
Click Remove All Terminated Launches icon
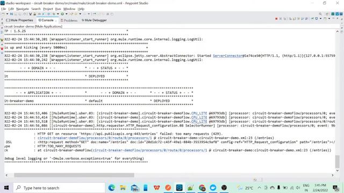pyautogui.click(x=284, y=19)
